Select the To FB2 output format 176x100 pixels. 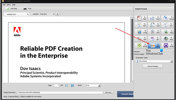point(154,45)
